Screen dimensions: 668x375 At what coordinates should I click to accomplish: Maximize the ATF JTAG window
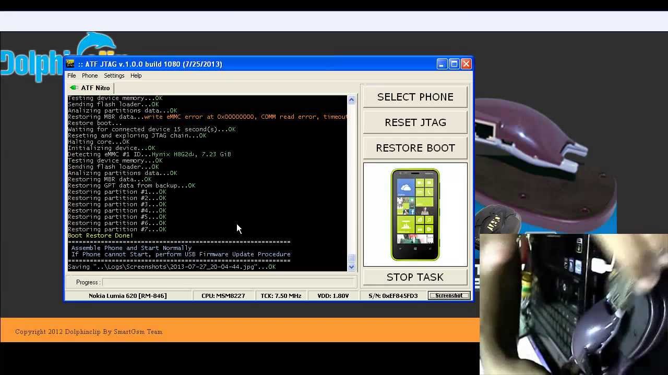tap(454, 64)
